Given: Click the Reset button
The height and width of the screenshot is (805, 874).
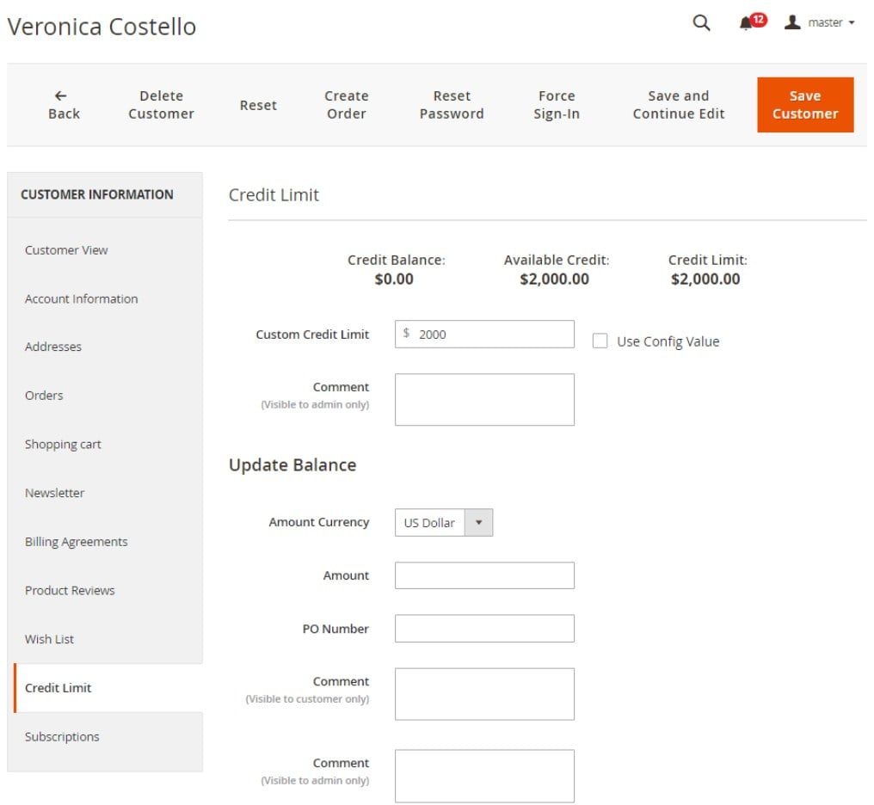Looking at the screenshot, I should [x=258, y=105].
